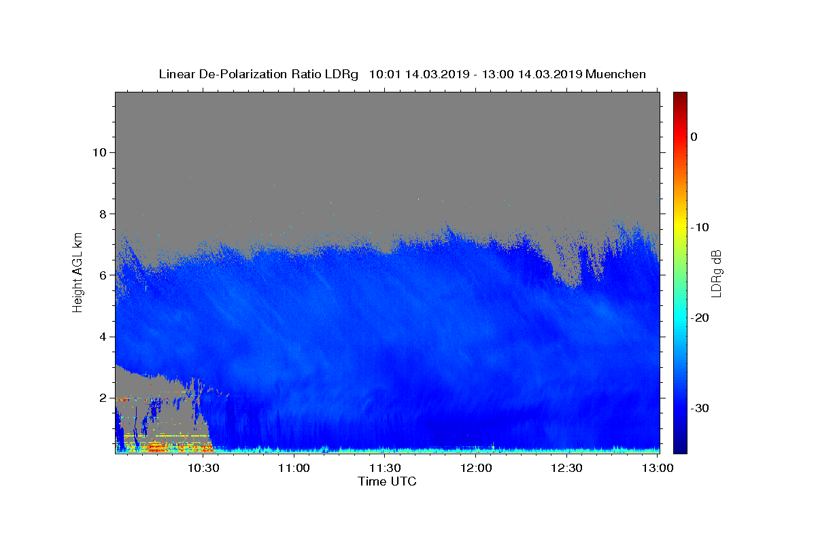
Task: Click the plot title text starting 'Linear De-Polarization Ratio LDRg'
Action: [402, 74]
